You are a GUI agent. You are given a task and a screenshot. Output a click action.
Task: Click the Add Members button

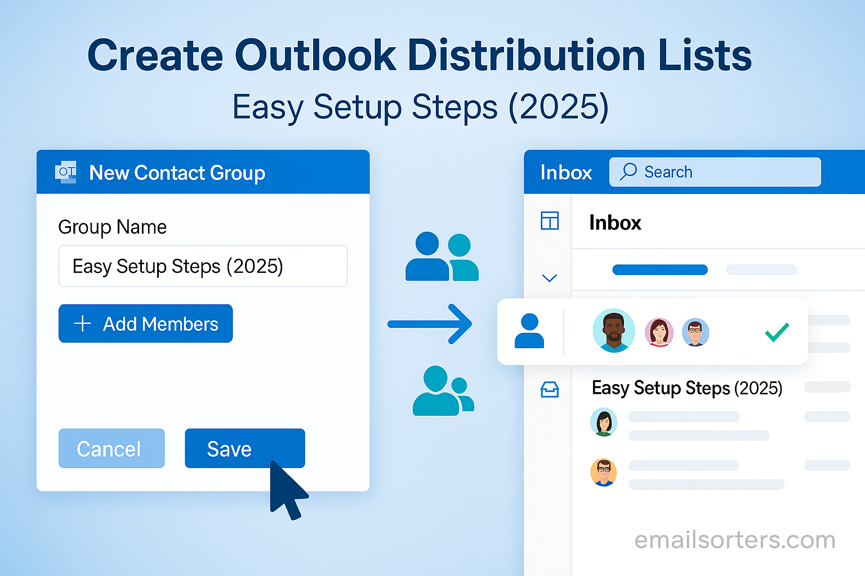point(145,323)
